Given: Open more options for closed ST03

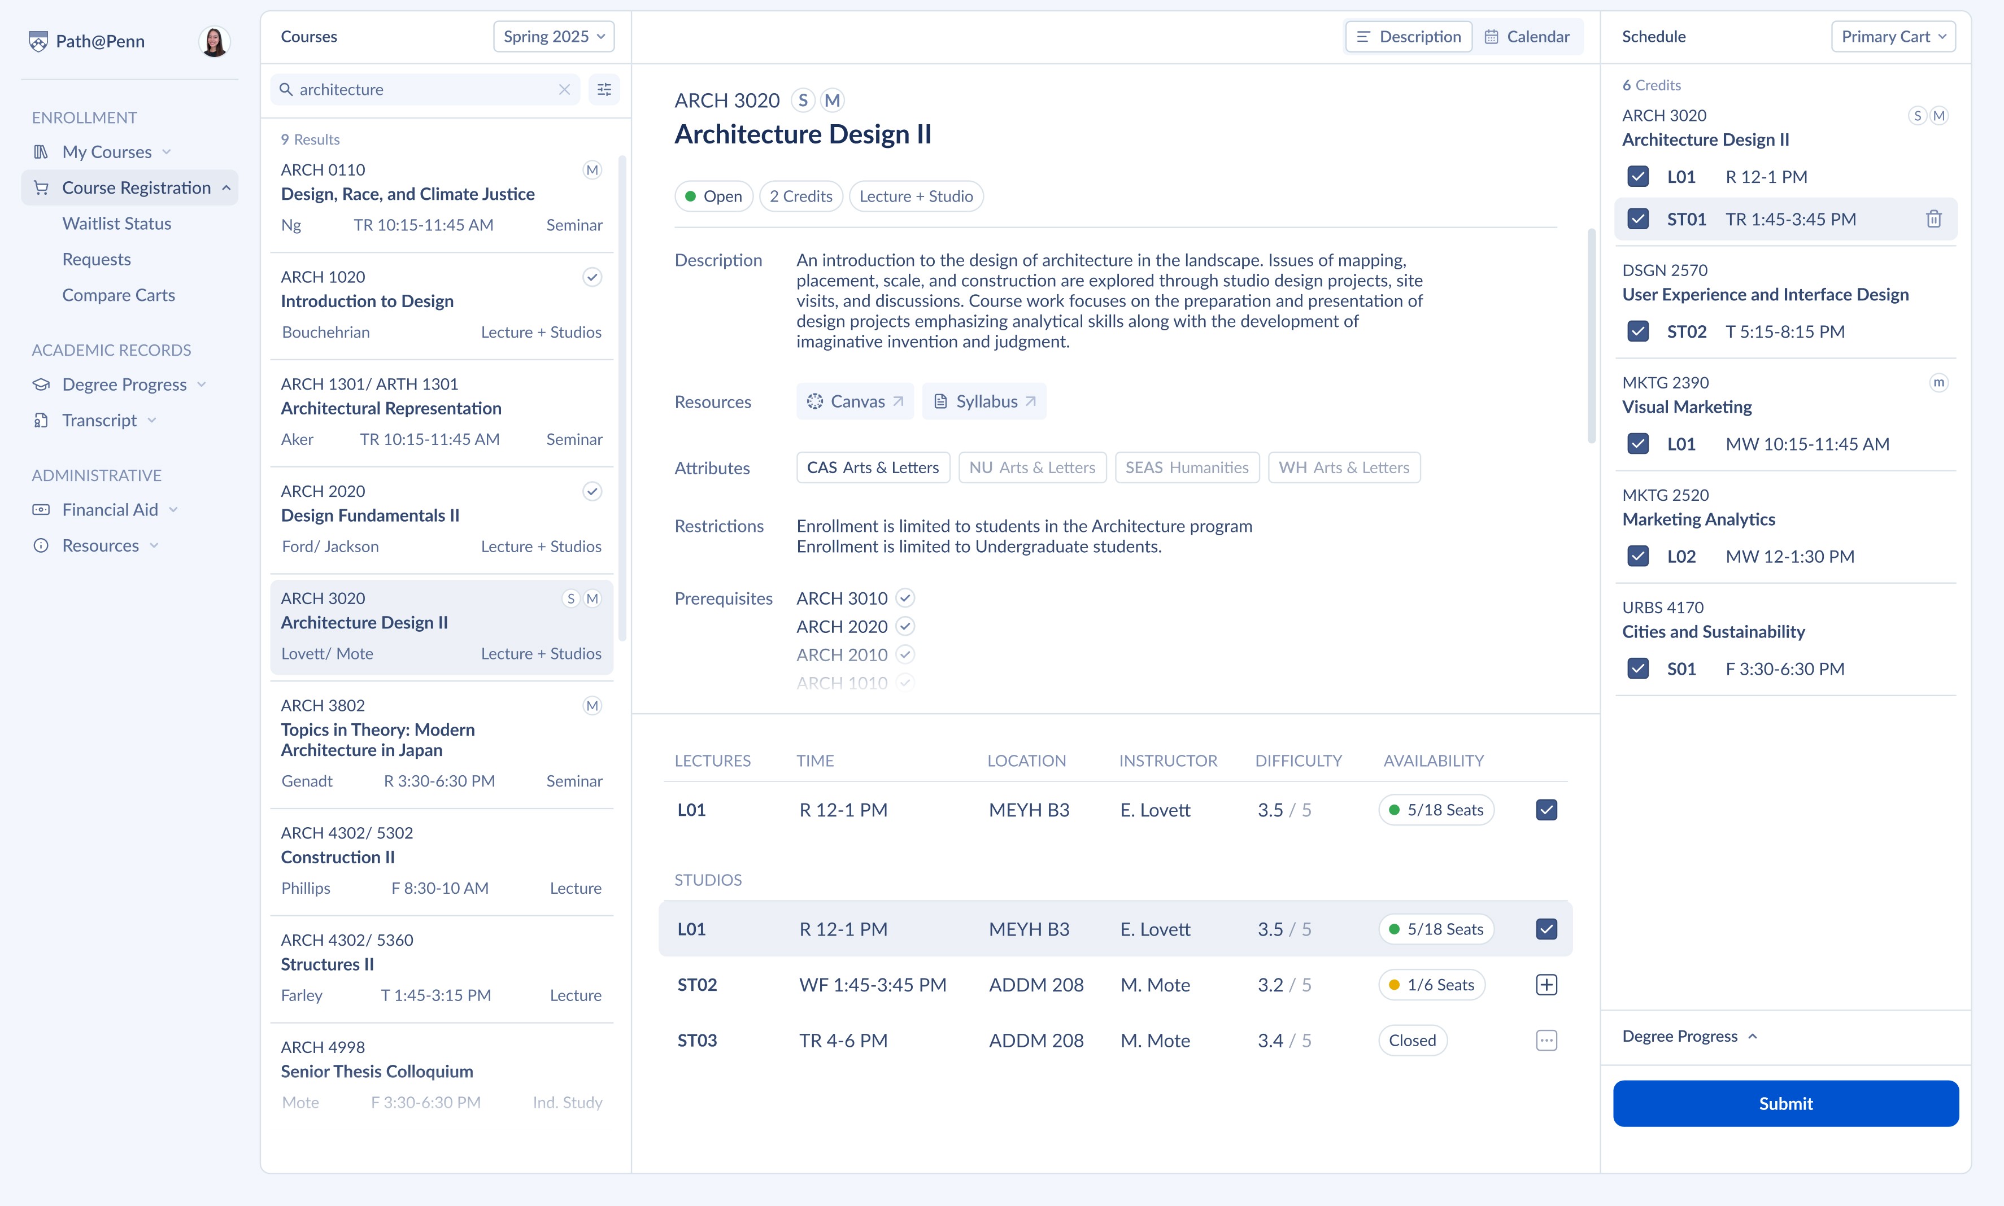Looking at the screenshot, I should [1545, 1040].
